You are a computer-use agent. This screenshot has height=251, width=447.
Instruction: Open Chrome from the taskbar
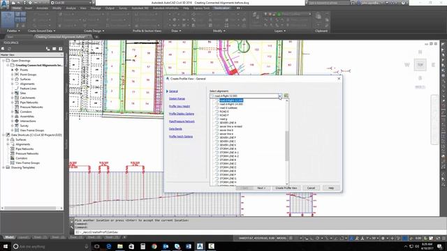tap(154, 246)
